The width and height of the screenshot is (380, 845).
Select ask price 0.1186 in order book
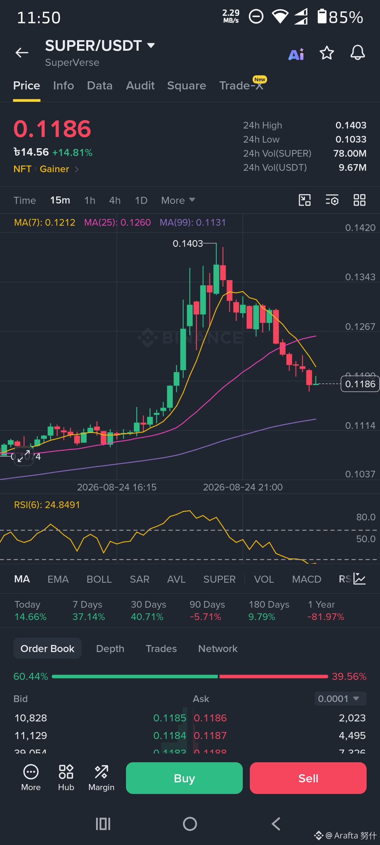click(x=210, y=718)
